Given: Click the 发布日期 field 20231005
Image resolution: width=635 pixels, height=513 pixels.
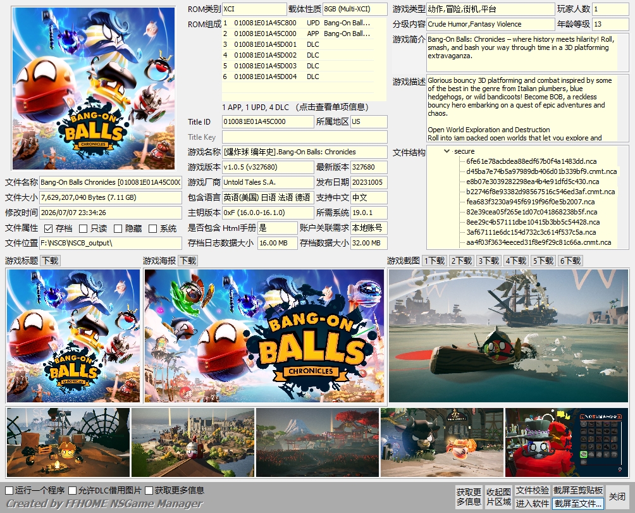Looking at the screenshot, I should coord(369,183).
